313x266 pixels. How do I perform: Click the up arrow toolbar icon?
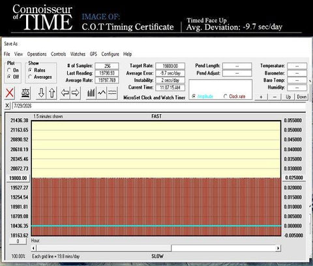point(52,93)
